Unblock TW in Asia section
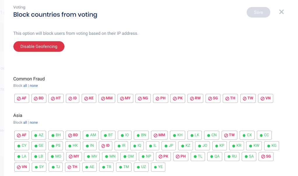Viewport: 298px width, 176px height. click(x=229, y=135)
